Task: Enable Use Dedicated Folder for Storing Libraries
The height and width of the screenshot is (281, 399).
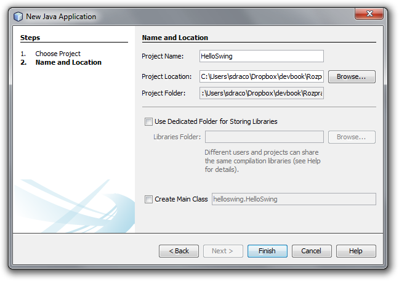Action: [148, 121]
